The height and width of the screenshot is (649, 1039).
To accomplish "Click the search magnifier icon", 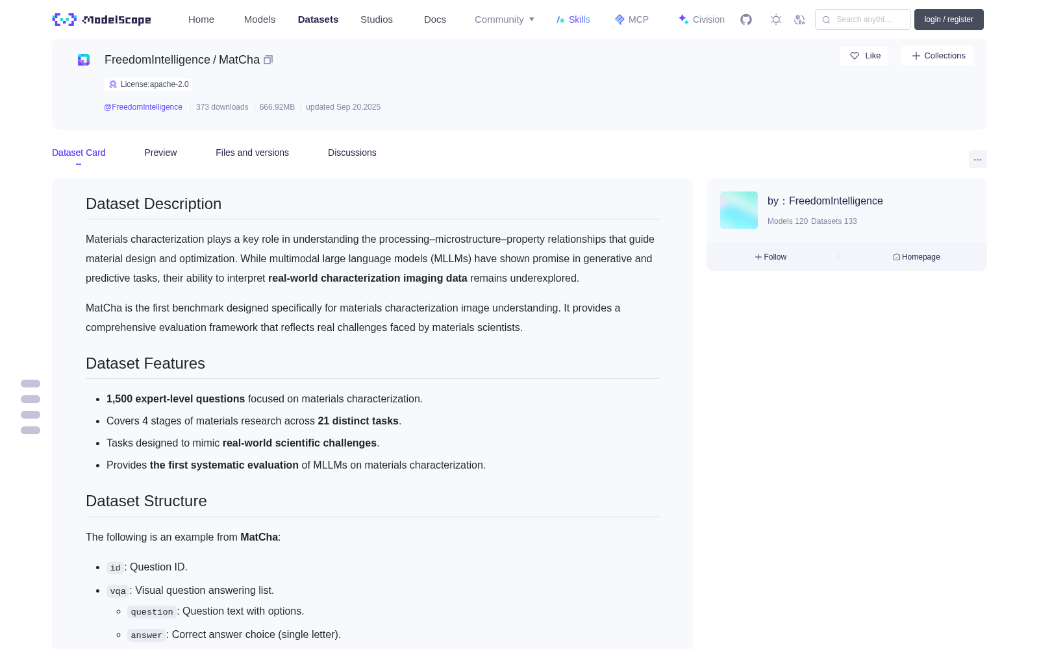I will click(x=826, y=19).
